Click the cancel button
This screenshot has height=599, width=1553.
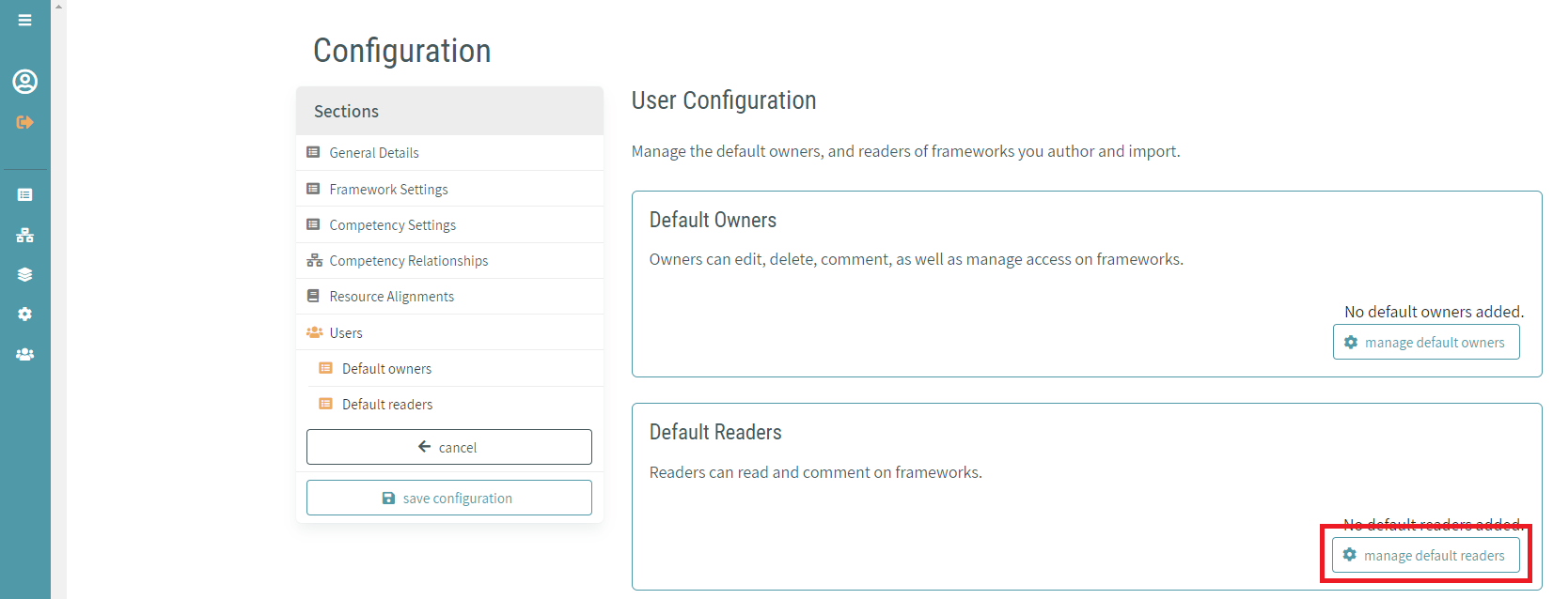point(449,447)
